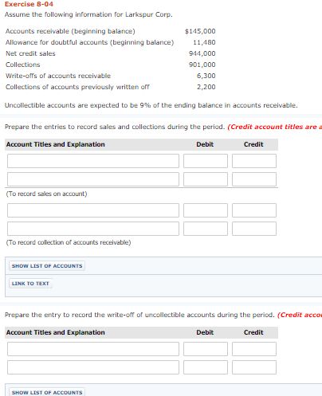322x396 pixels.
Task: Click debit field in second collection entry row
Action: tap(206, 229)
